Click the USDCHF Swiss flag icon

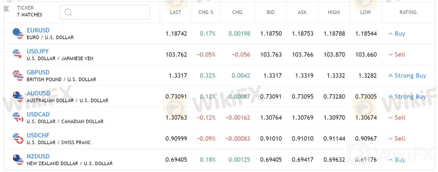(x=18, y=138)
